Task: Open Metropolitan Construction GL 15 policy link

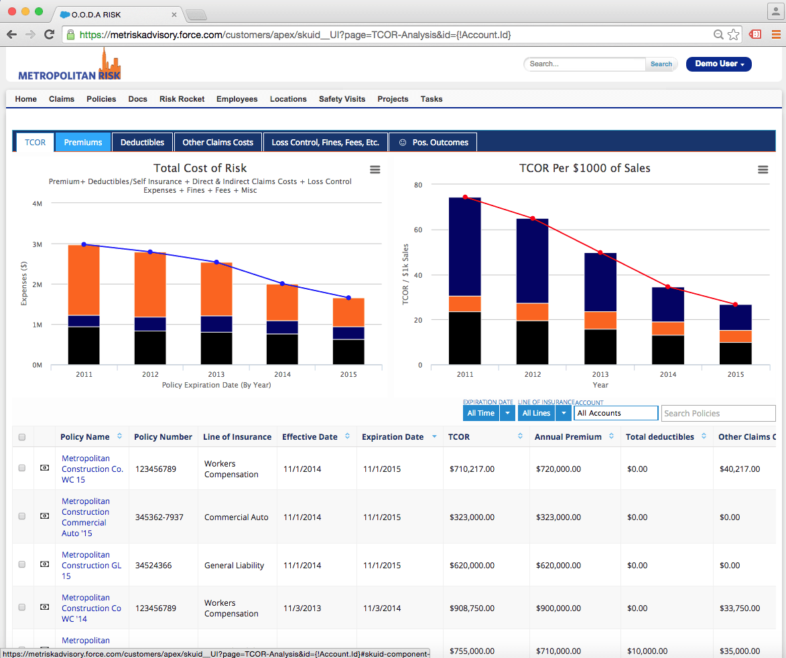Action: (x=91, y=566)
